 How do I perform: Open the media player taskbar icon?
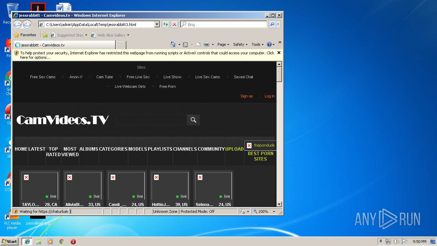tap(50, 241)
